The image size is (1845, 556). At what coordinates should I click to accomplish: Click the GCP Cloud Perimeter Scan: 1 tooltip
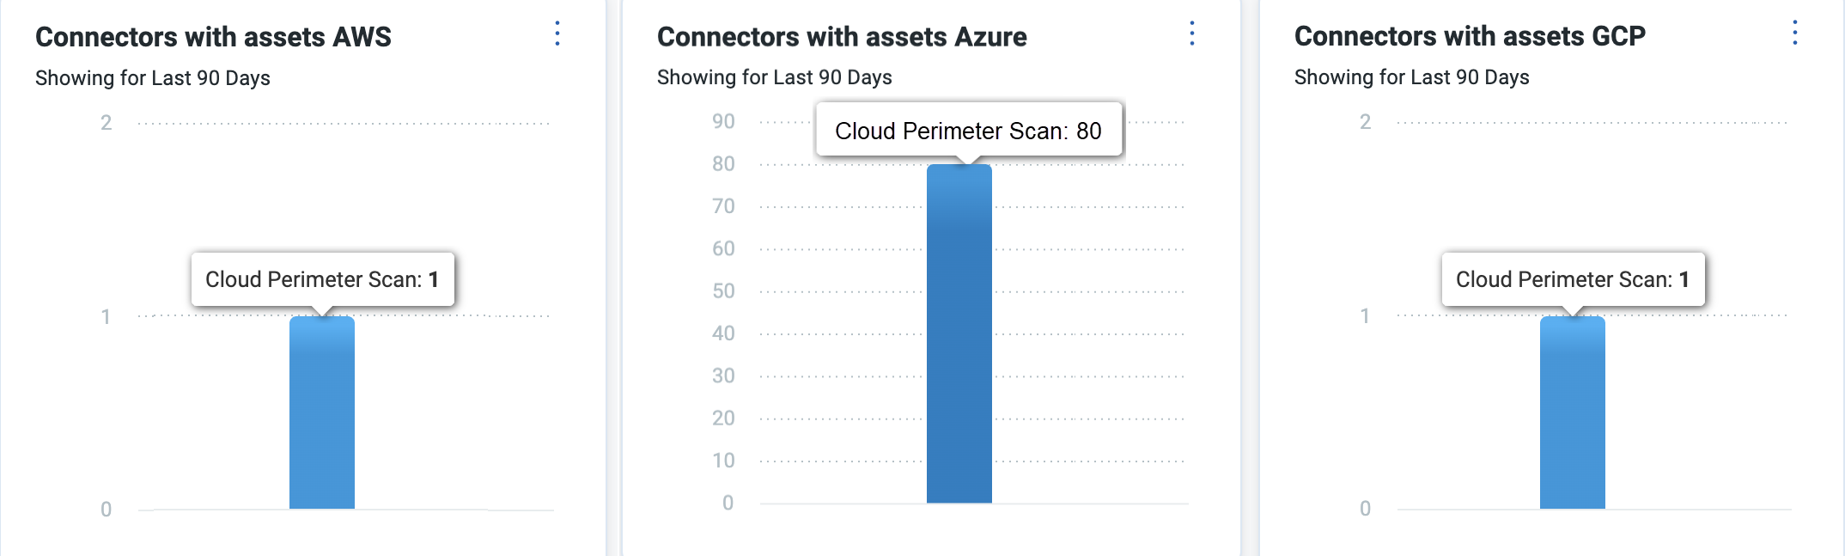click(1573, 279)
